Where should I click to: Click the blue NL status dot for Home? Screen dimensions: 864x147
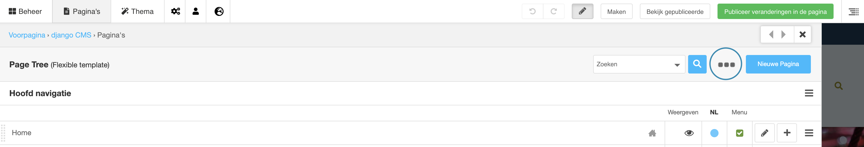714,133
